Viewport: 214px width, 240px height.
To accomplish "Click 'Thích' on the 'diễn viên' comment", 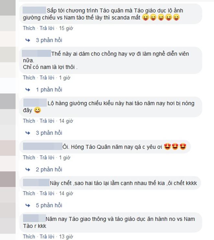I will [29, 78].
